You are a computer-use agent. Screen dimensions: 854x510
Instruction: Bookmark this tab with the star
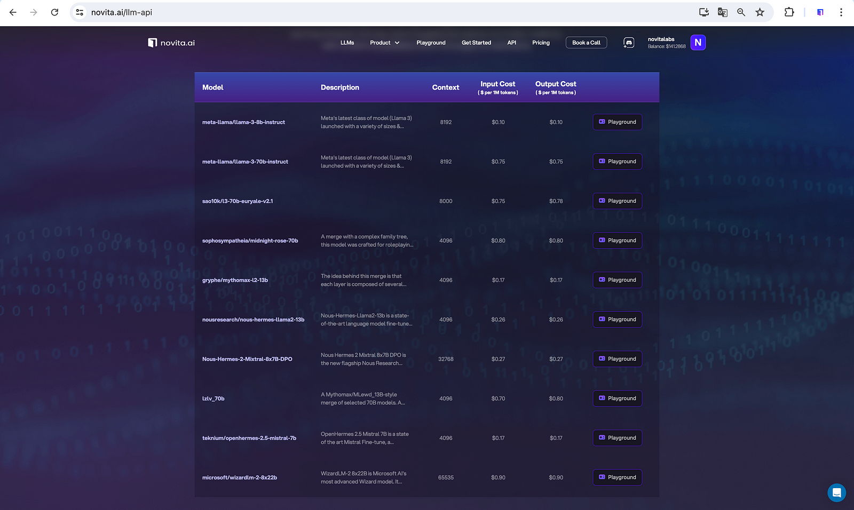pyautogui.click(x=760, y=12)
